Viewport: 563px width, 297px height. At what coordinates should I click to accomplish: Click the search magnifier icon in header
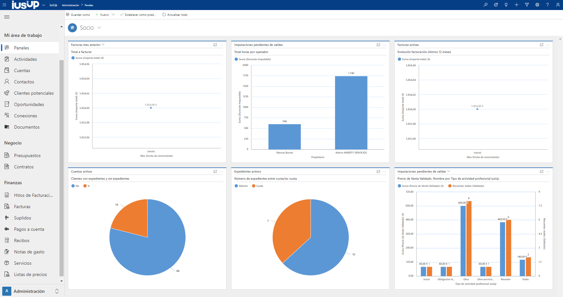(485, 5)
